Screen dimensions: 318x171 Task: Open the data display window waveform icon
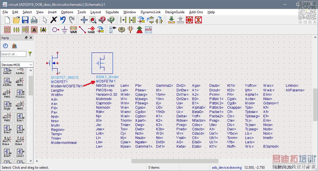[x=148, y=30]
